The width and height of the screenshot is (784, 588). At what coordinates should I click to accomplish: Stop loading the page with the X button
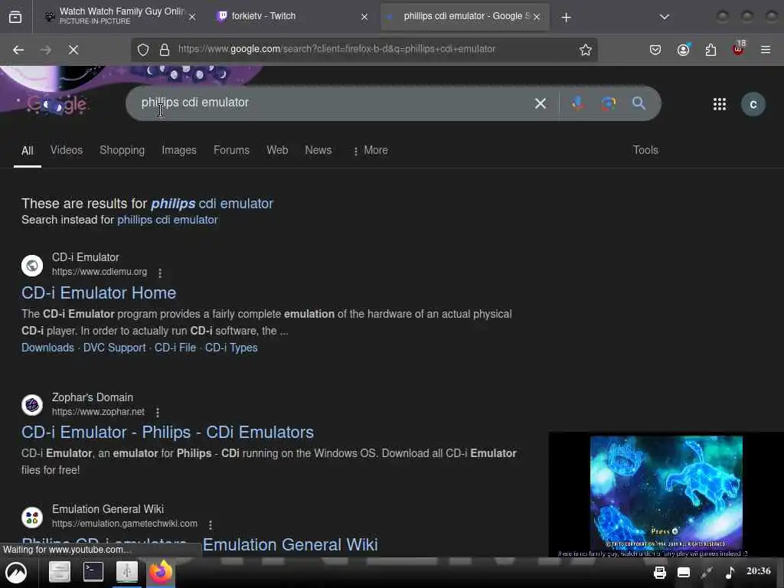pos(73,50)
